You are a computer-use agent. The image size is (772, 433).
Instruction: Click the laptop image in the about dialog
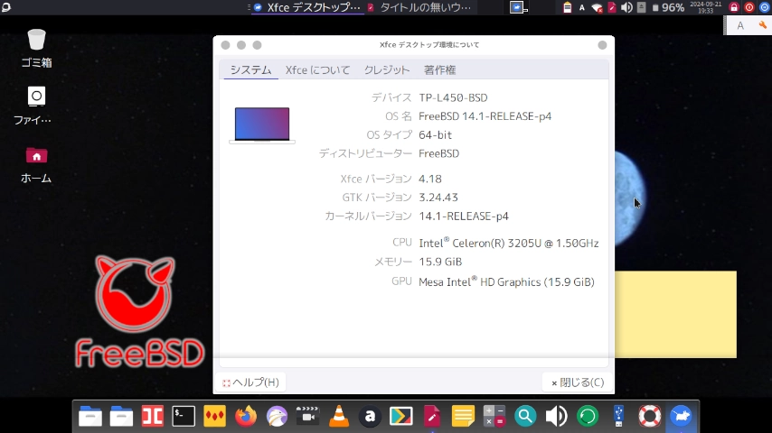262,125
